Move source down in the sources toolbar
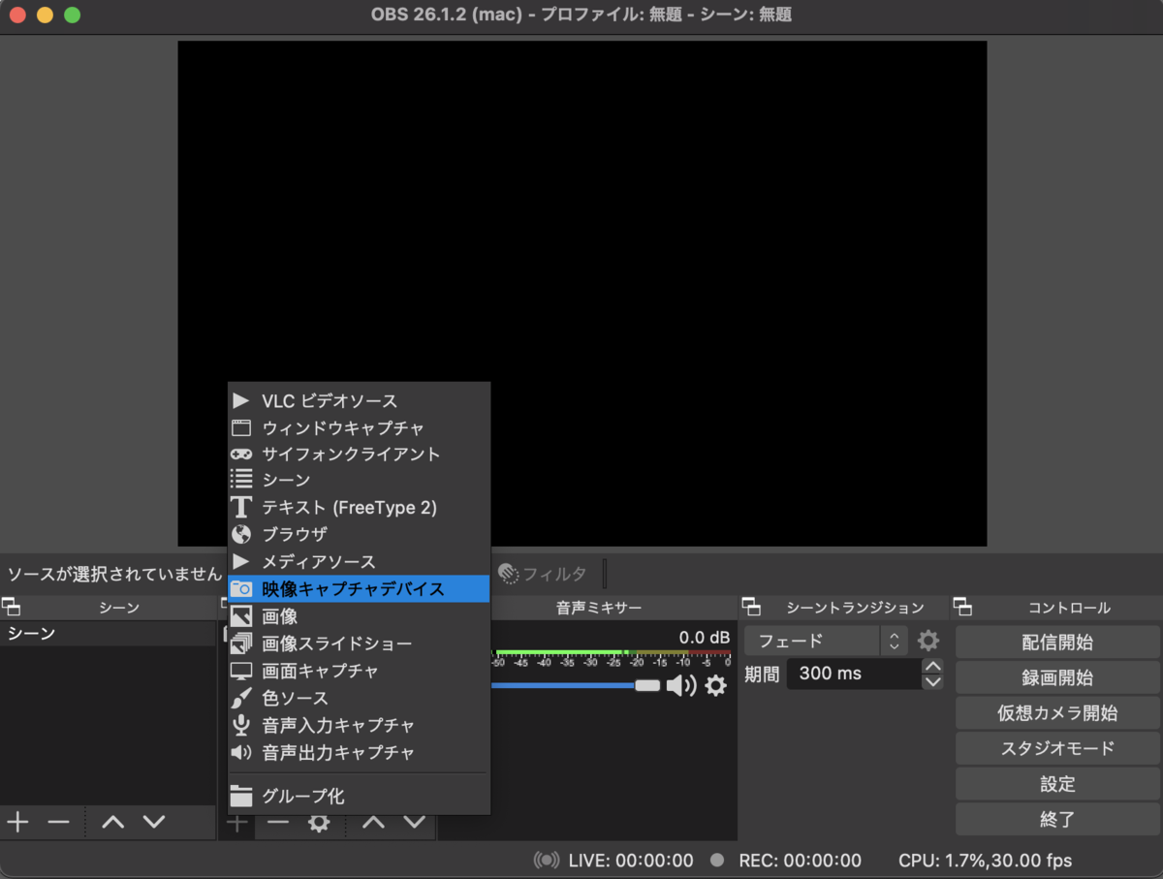 pyautogui.click(x=415, y=823)
